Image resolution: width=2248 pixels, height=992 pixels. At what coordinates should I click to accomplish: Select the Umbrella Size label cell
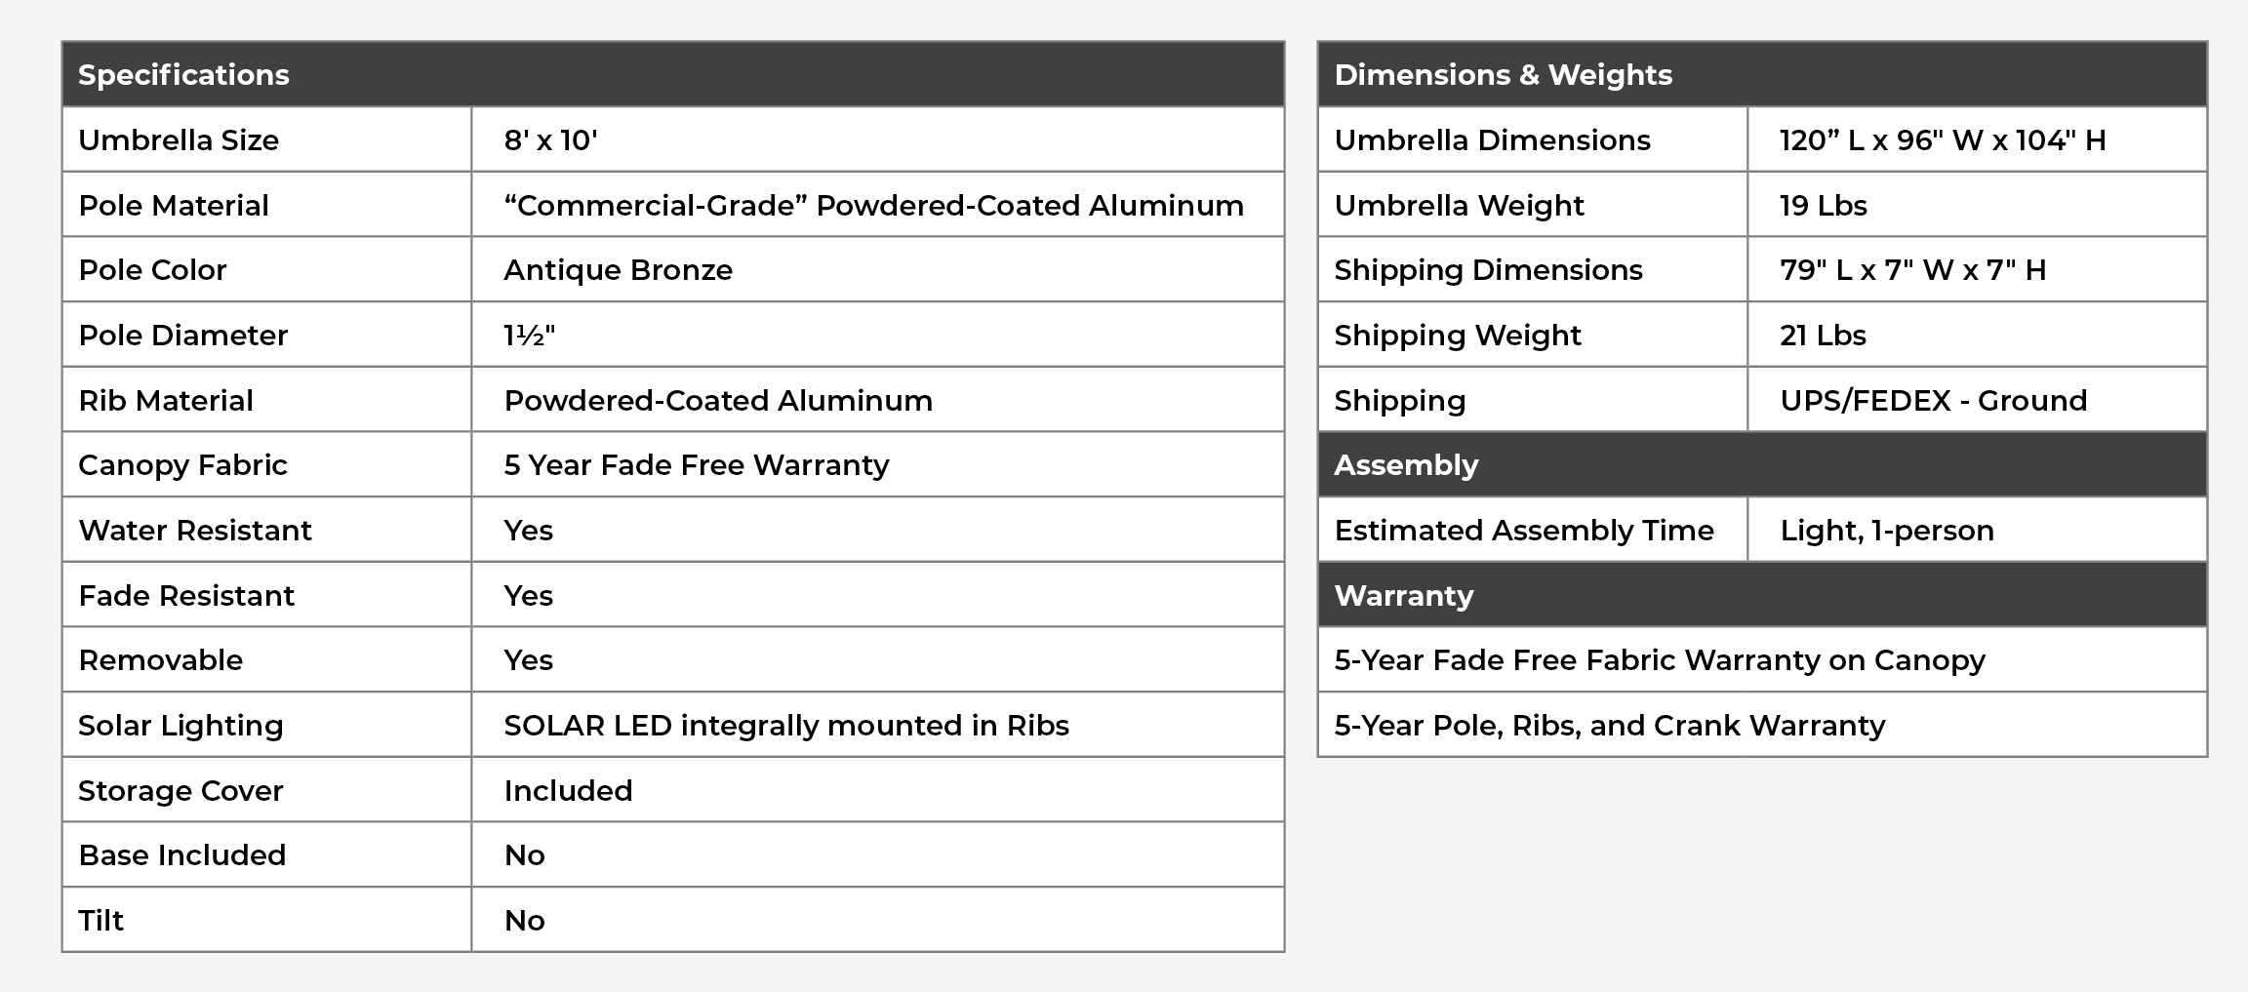coord(179,140)
